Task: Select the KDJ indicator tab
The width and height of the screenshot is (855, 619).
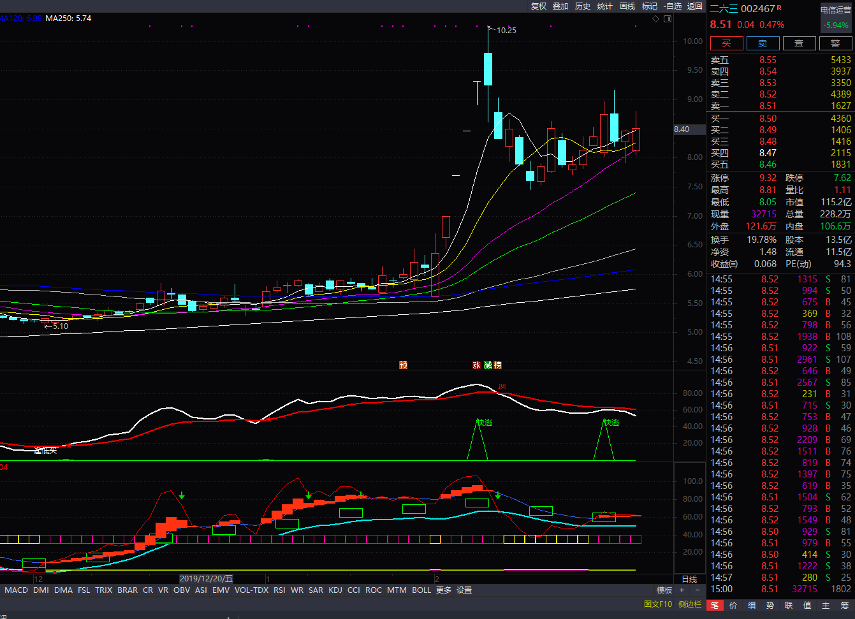Action: click(x=335, y=590)
